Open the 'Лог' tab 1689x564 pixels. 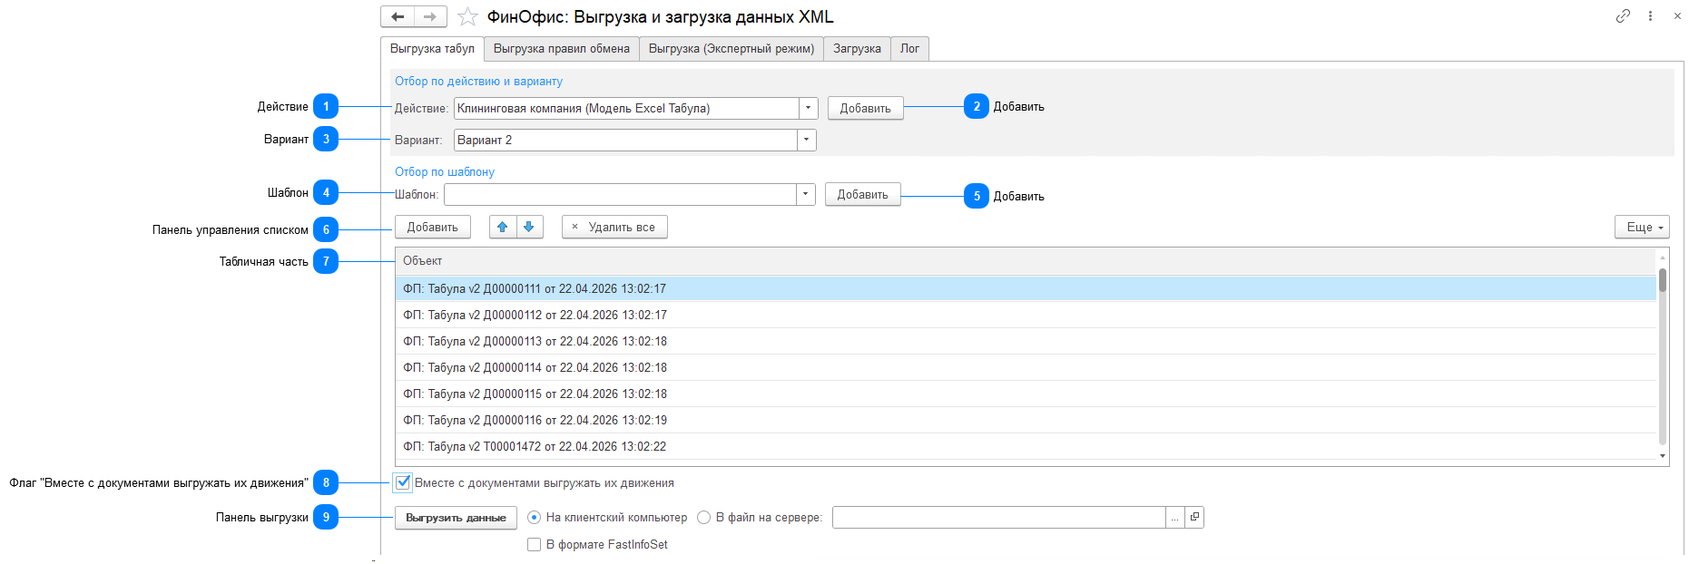pos(909,49)
